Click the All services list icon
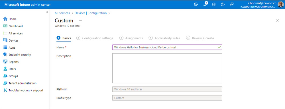The image size is (285, 109). [5, 33]
